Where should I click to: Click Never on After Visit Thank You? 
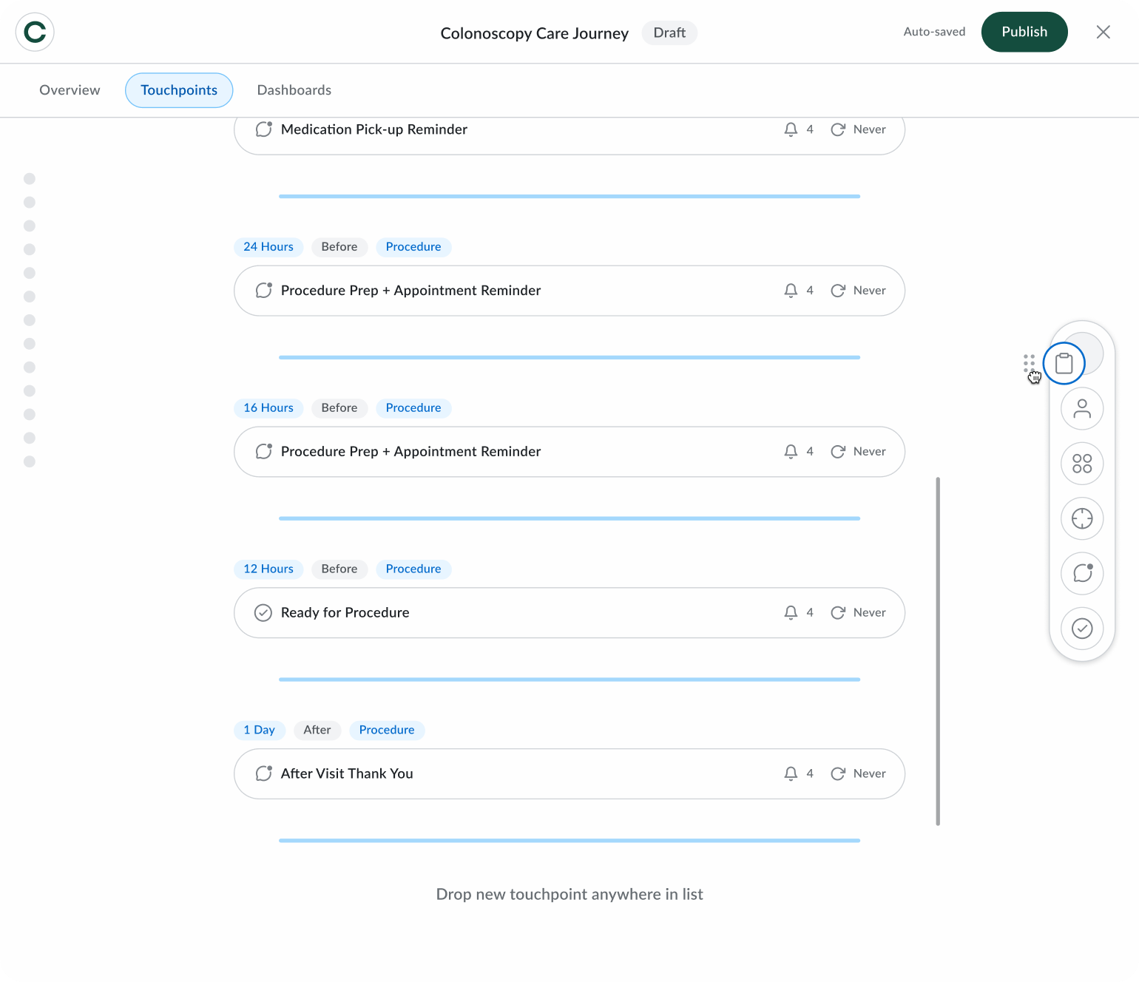click(870, 774)
